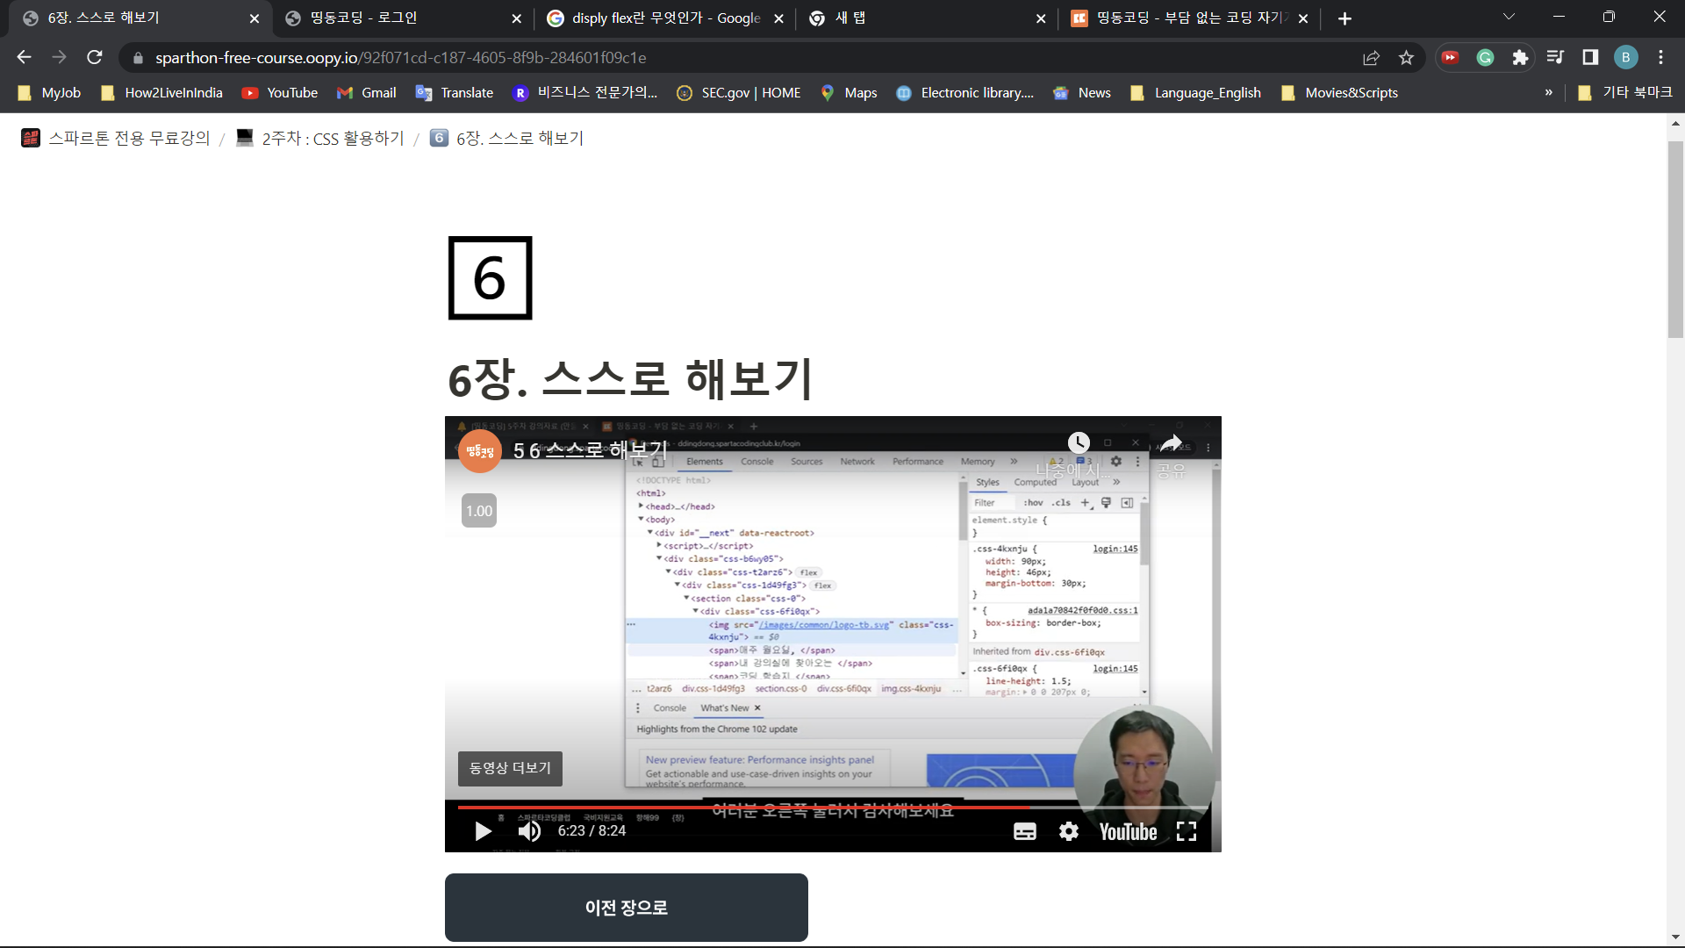Open the Extensions puzzle icon
Viewport: 1685px width, 948px height.
1520,57
